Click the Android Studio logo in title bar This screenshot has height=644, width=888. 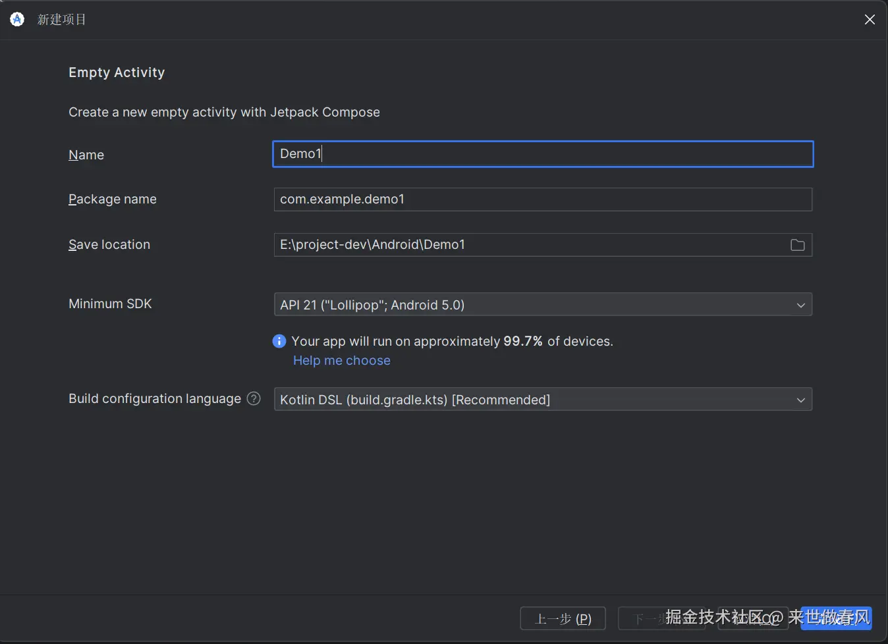[17, 20]
